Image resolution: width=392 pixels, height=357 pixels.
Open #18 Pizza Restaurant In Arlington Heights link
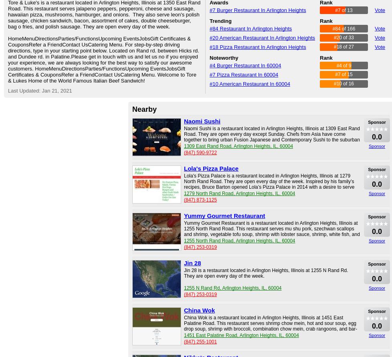(258, 47)
